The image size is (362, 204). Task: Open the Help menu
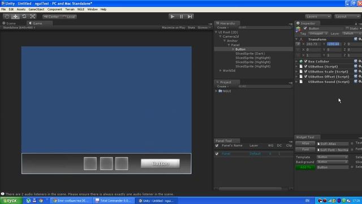click(104, 10)
